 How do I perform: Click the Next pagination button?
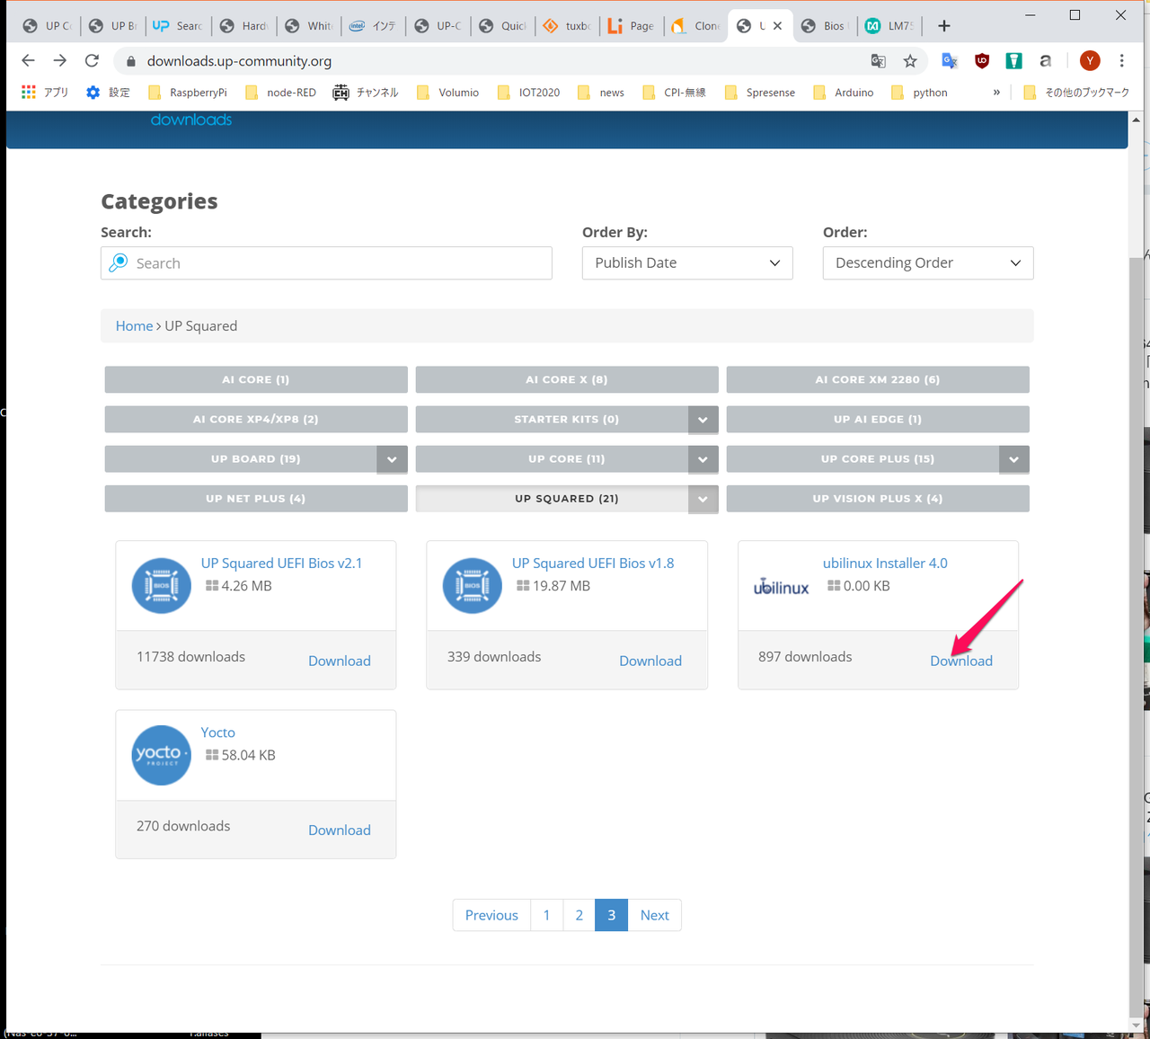(x=654, y=915)
